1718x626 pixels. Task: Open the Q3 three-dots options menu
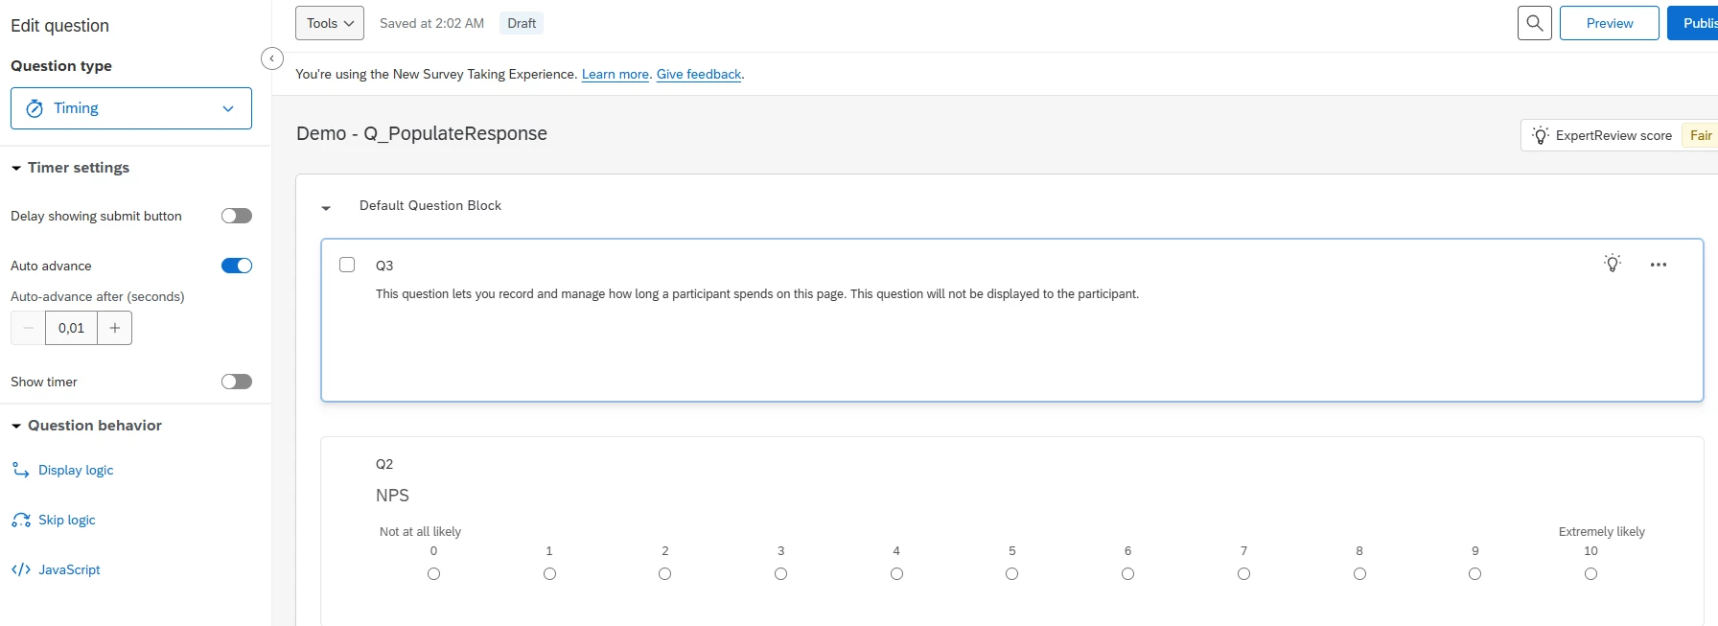(x=1659, y=265)
